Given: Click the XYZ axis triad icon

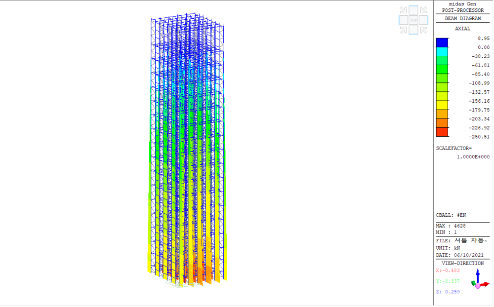Looking at the screenshot, I should [x=480, y=279].
